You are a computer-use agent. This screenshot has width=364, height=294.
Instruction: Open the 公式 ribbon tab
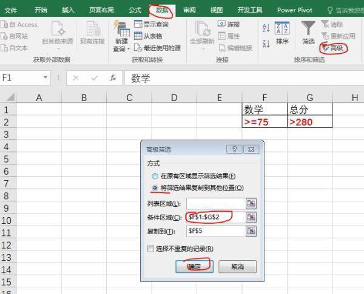[135, 10]
